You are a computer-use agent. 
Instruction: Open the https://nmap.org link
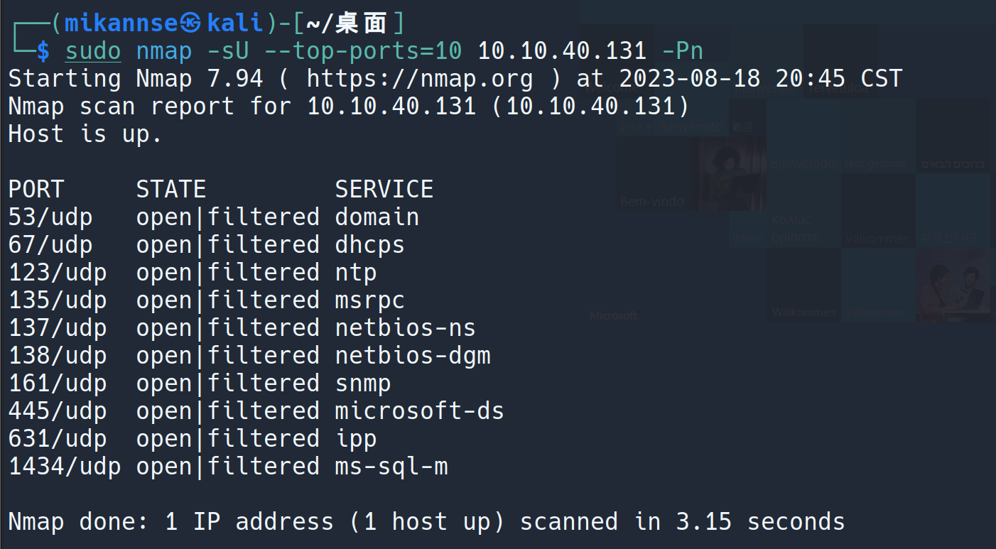coord(419,78)
